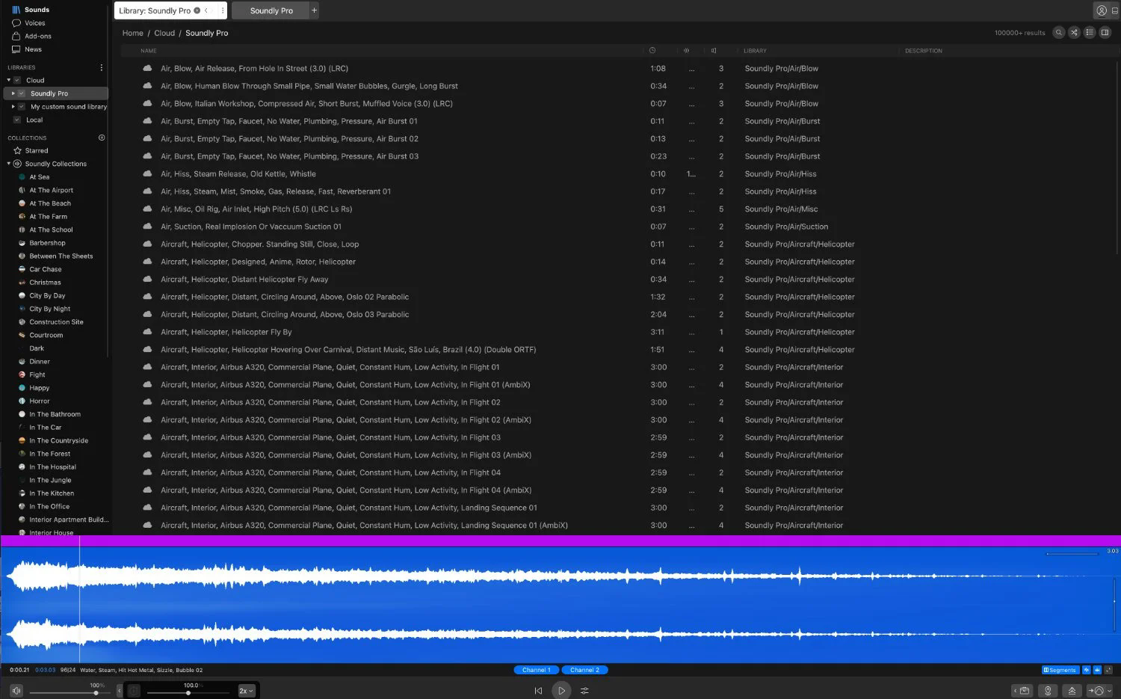Viewport: 1121px width, 699px height.
Task: Uncheck the Local library checkbox
Action: point(17,120)
